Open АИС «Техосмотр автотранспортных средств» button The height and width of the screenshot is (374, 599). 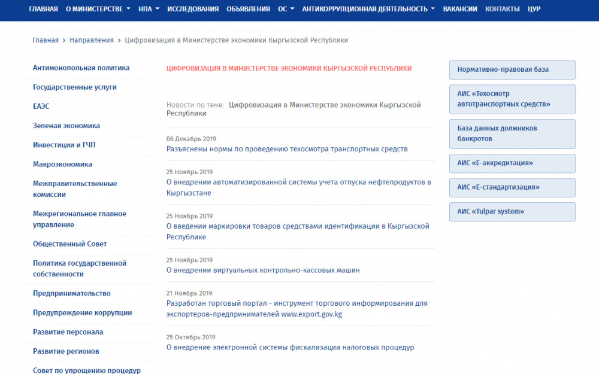[x=512, y=99]
